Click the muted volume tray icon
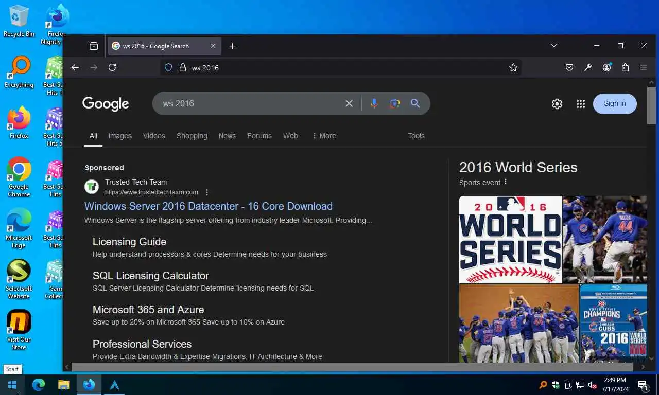Image resolution: width=659 pixels, height=395 pixels. (x=593, y=385)
